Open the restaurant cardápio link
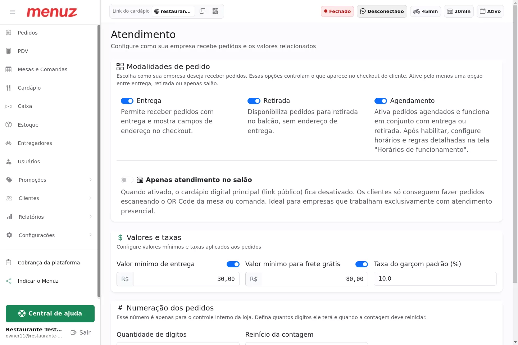518x345 pixels. pyautogui.click(x=173, y=11)
